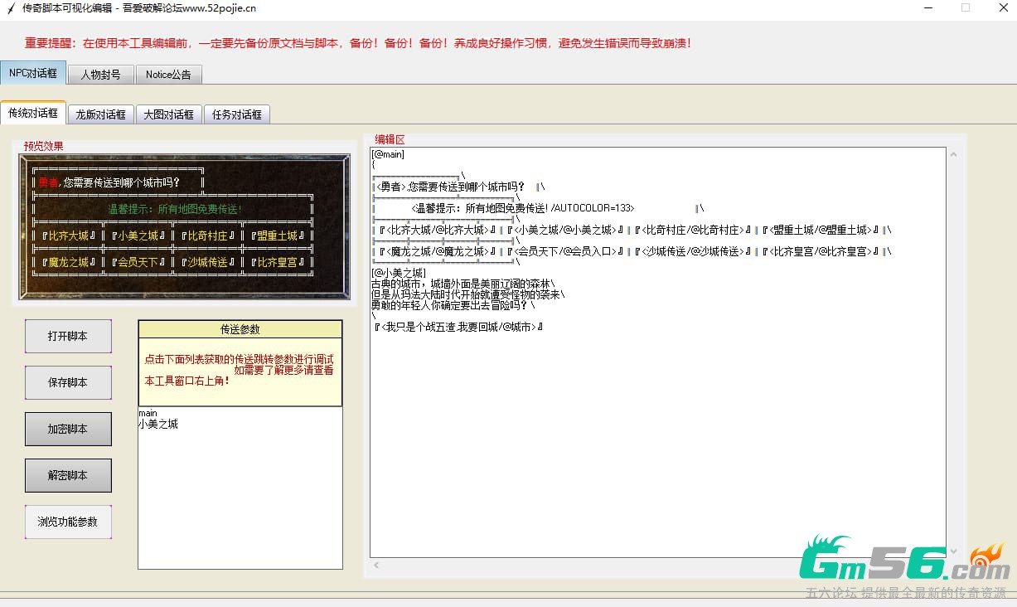Image resolution: width=1017 pixels, height=607 pixels.
Task: Click 比奇皇宫 link in preview
Action: (x=277, y=262)
